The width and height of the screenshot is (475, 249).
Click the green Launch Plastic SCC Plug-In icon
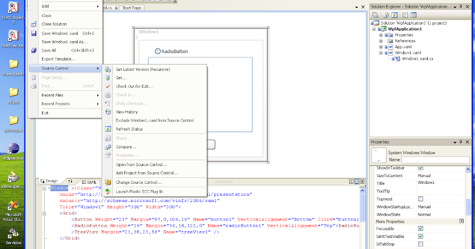click(108, 191)
